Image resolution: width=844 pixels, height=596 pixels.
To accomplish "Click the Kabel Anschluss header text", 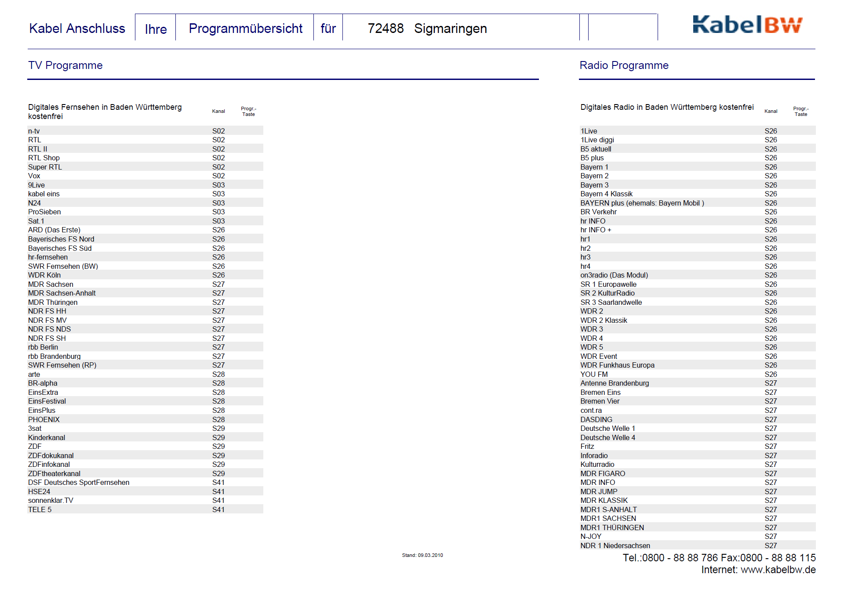I will pos(77,29).
